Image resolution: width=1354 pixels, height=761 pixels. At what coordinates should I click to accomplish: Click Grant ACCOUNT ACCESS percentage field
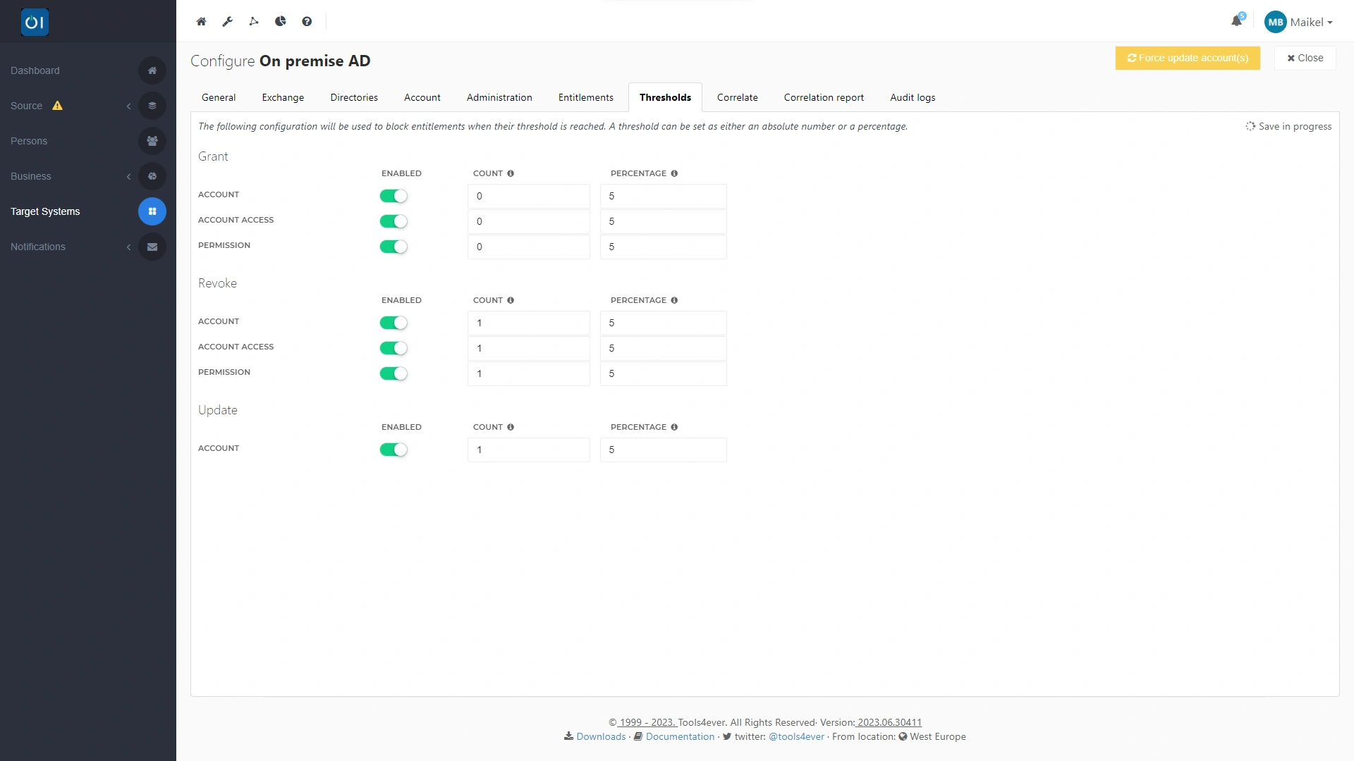click(x=664, y=221)
